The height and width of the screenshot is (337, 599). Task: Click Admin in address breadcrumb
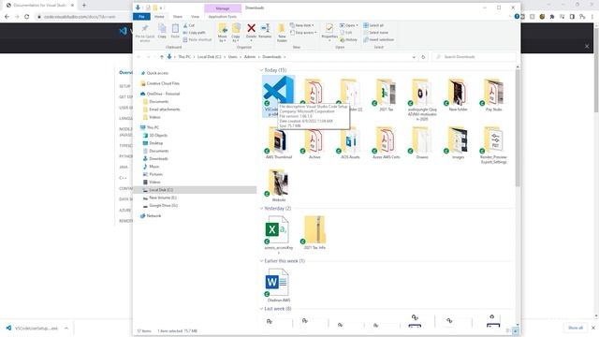point(250,57)
